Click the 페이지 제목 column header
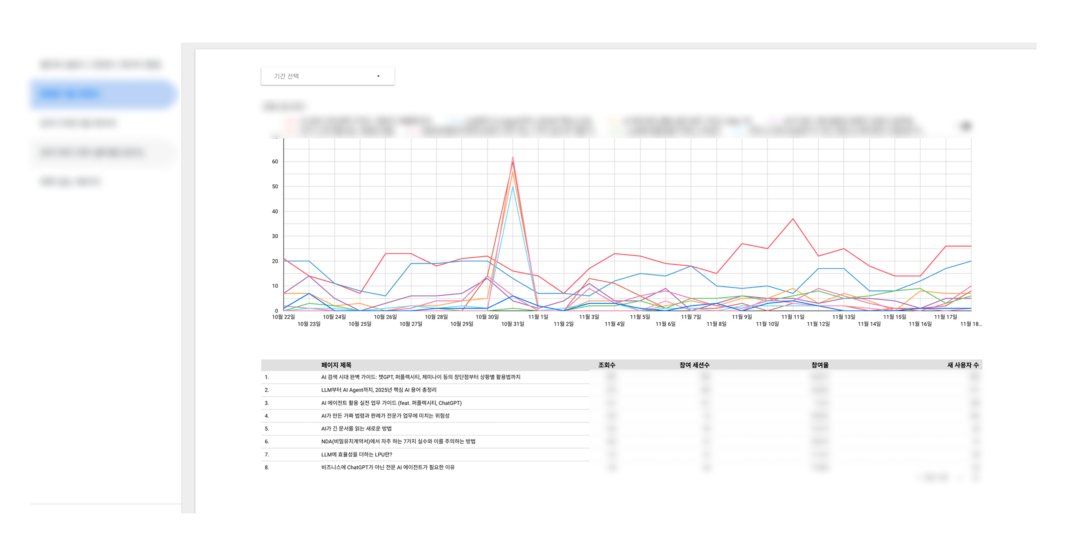1067x556 pixels. point(336,365)
